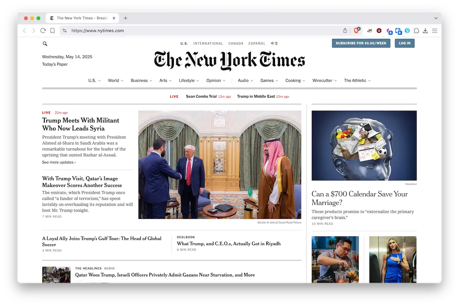
Task: Click the share icon in address bar
Action: coord(345,30)
